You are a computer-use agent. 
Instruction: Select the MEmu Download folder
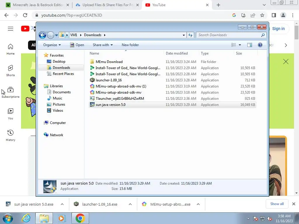pos(172,62)
